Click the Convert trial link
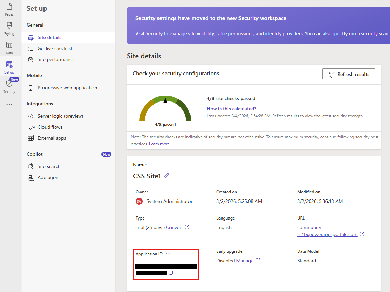 pos(174,227)
